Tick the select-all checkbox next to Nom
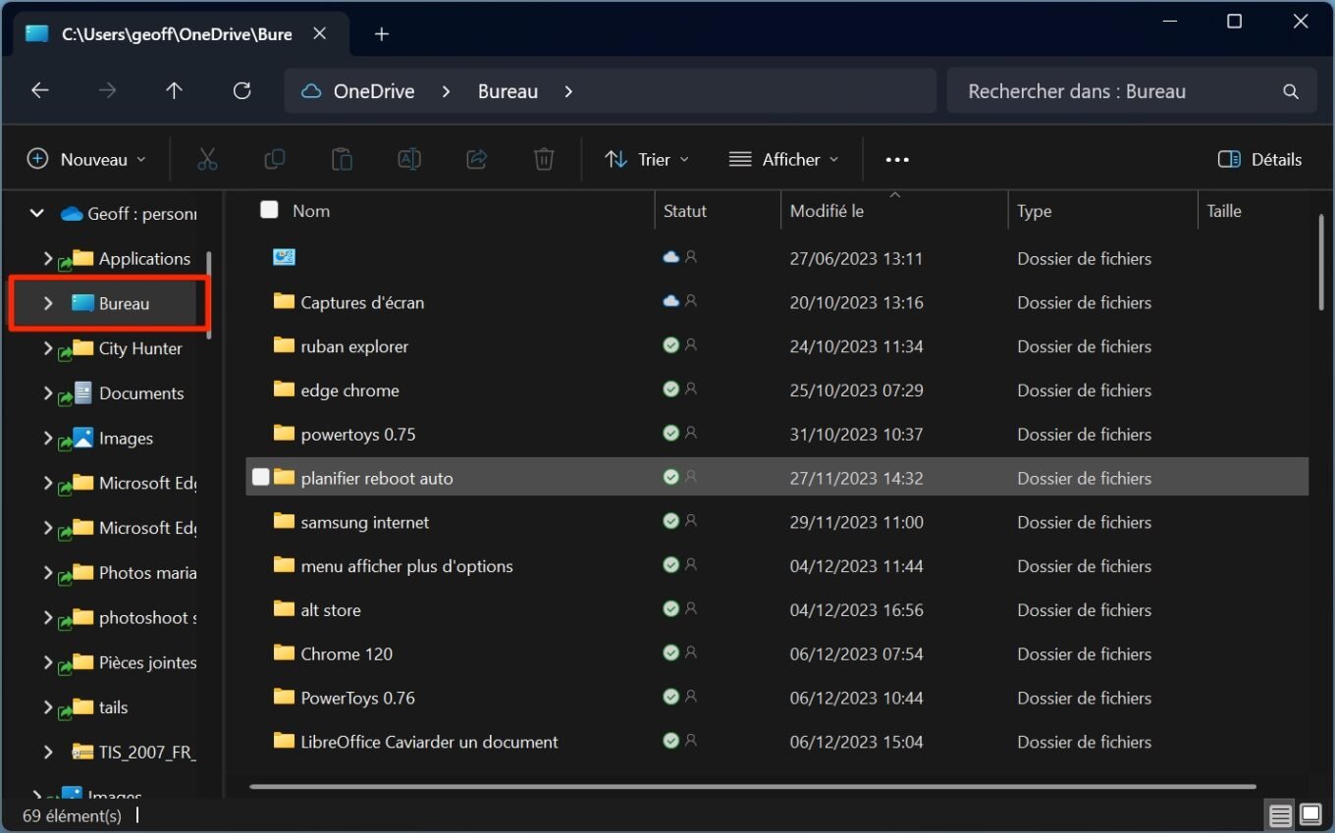Viewport: 1335px width, 833px height. [x=269, y=209]
